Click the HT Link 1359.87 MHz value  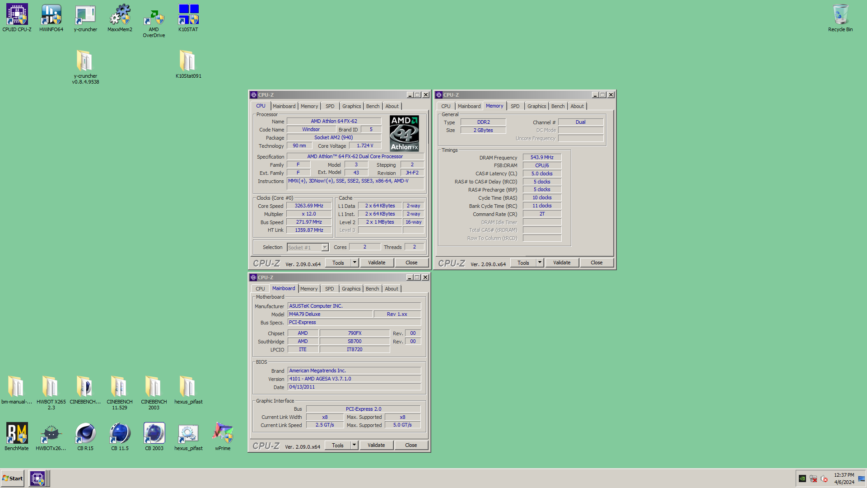click(309, 230)
